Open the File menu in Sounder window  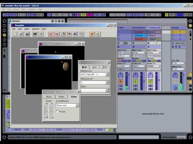pos(14,29)
